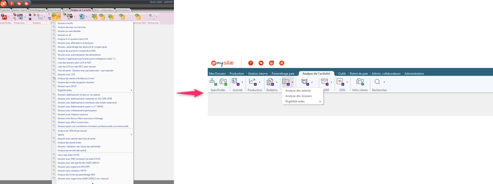
Task: Expand the Bulletins dropdown arrow in new ribbon
Action: pos(277,82)
